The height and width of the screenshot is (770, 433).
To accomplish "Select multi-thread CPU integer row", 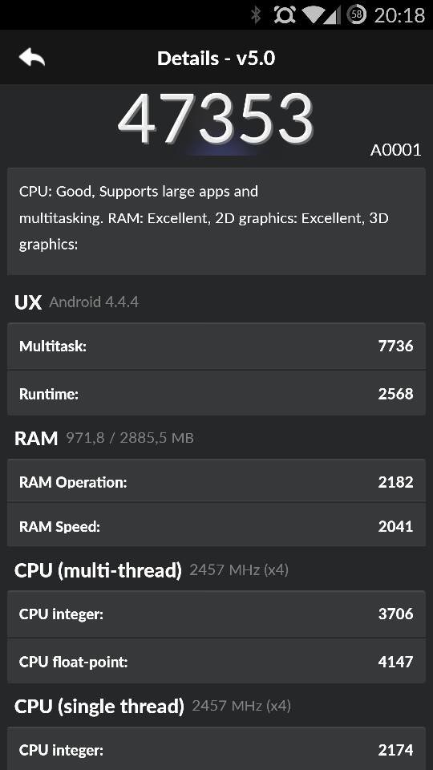I will tap(216, 614).
